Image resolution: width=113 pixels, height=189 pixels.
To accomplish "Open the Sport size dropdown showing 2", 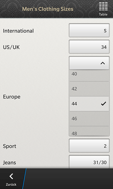I will click(89, 146).
